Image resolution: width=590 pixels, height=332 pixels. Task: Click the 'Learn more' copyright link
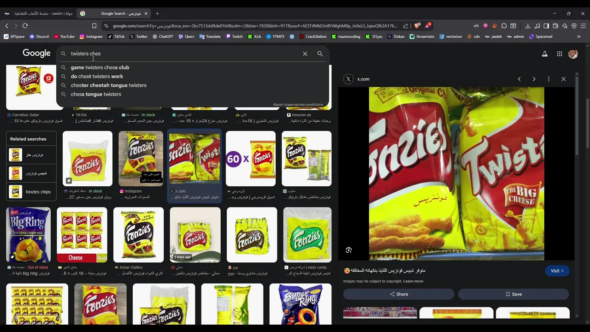(413, 281)
